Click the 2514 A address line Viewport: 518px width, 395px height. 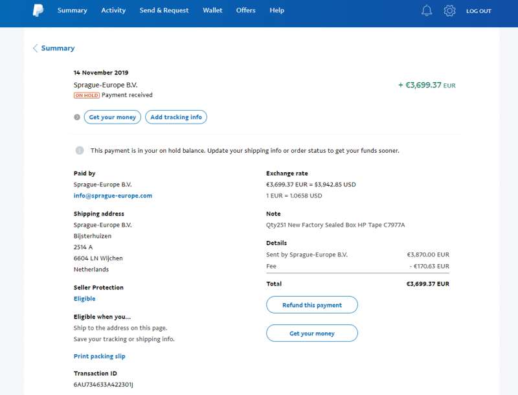tap(84, 247)
